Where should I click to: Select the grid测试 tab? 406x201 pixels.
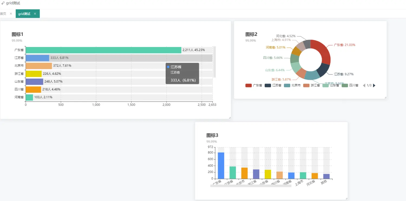tap(24, 14)
